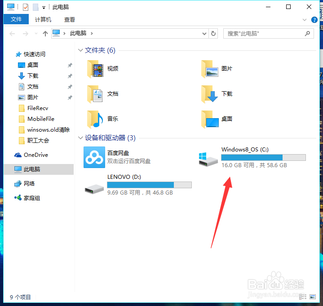Click the D: drive usage bar
Screen dimensions: 323x306
[x=149, y=185]
